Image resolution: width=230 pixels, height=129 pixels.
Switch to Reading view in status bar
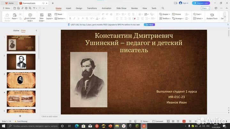[178, 121]
